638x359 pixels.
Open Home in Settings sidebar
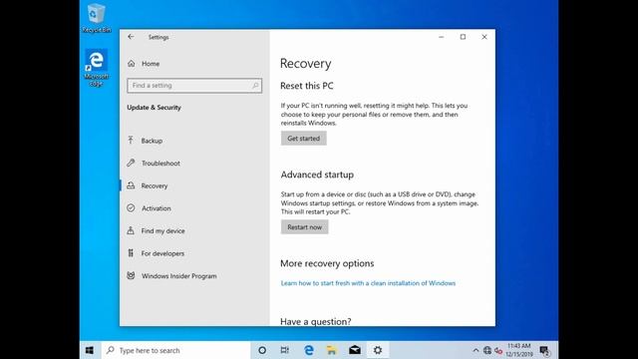coord(144,64)
